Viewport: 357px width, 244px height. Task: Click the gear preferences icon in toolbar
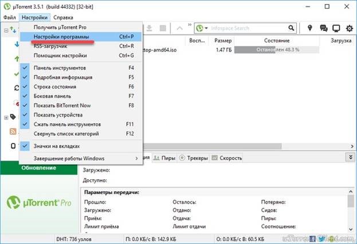349,28
